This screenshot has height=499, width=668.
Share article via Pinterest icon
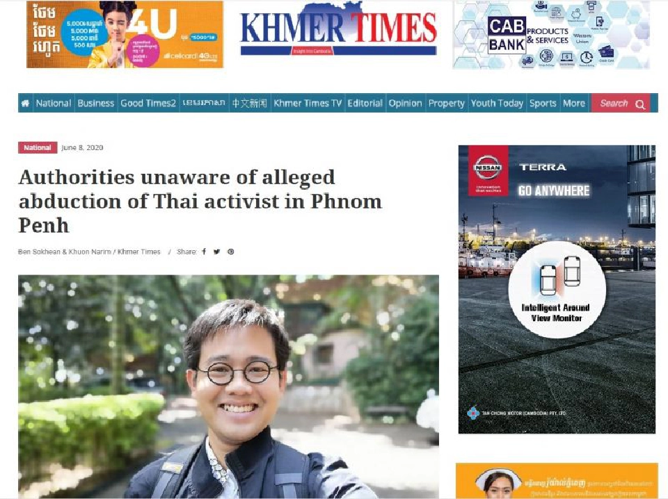click(x=230, y=252)
